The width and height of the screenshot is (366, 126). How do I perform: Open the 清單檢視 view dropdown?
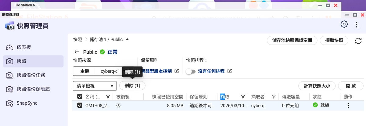tap(95, 86)
